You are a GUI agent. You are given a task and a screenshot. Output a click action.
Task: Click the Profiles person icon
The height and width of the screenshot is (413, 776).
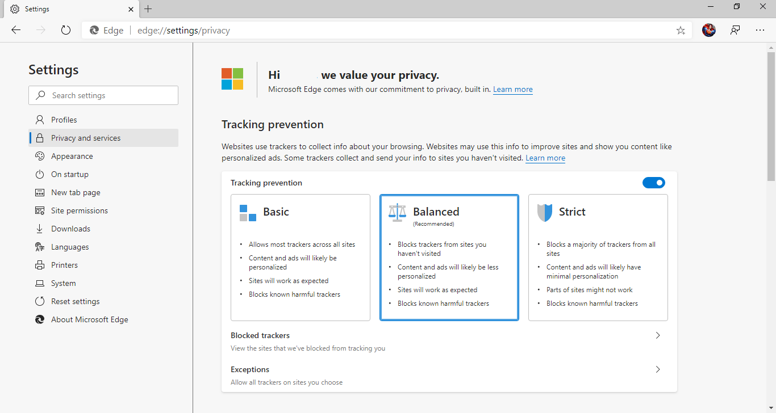pyautogui.click(x=40, y=120)
